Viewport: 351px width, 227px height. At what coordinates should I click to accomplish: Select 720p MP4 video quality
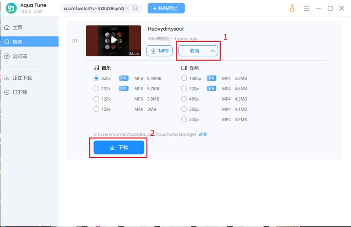tap(184, 89)
